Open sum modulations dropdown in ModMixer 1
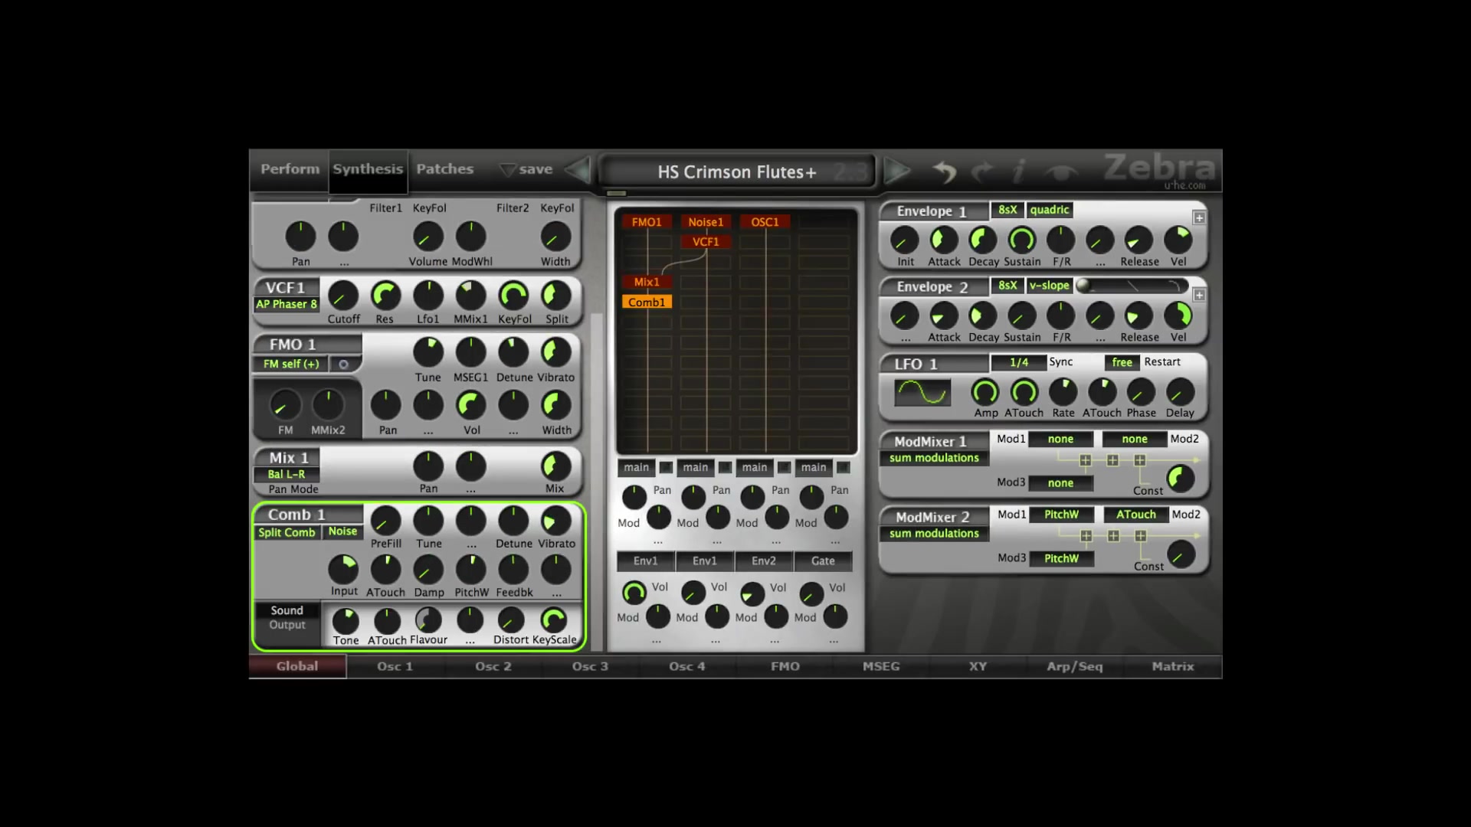The height and width of the screenshot is (827, 1471). (934, 458)
